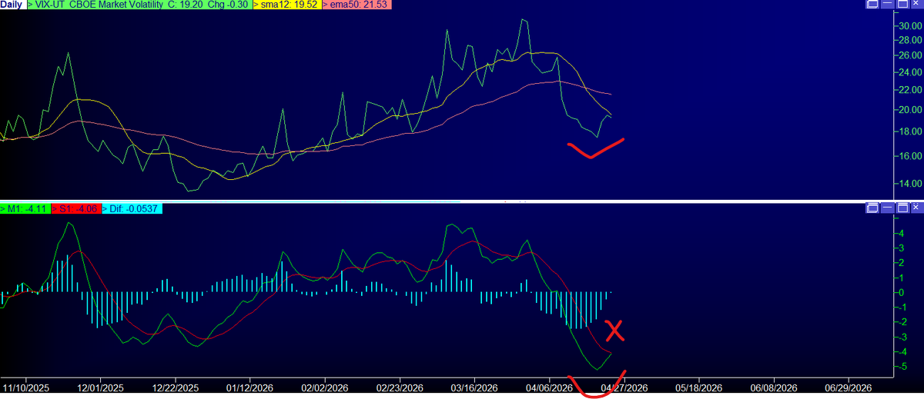Click the -3 value on MACD axis
The image size is (924, 399).
(904, 337)
